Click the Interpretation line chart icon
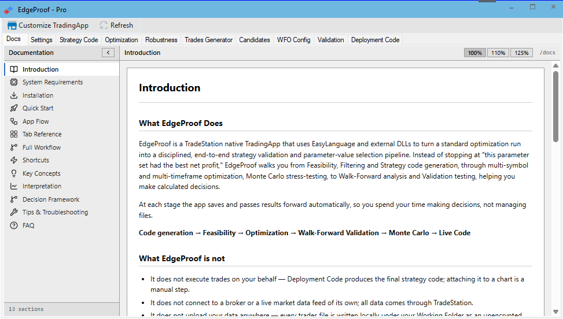The width and height of the screenshot is (563, 319). (x=14, y=186)
